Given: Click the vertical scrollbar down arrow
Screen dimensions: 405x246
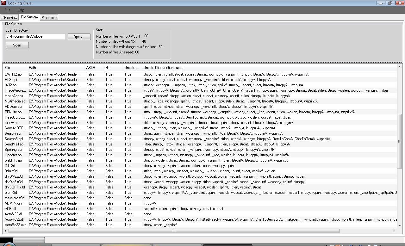Looking at the screenshot, I should (400, 225).
